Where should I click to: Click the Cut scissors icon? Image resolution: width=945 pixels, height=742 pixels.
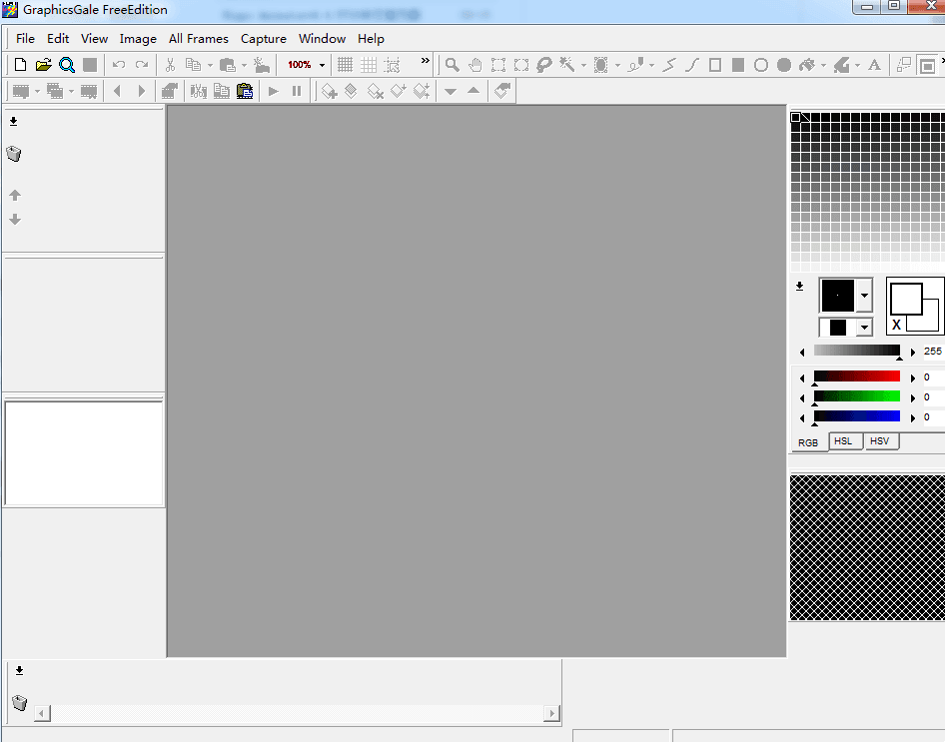(x=170, y=65)
